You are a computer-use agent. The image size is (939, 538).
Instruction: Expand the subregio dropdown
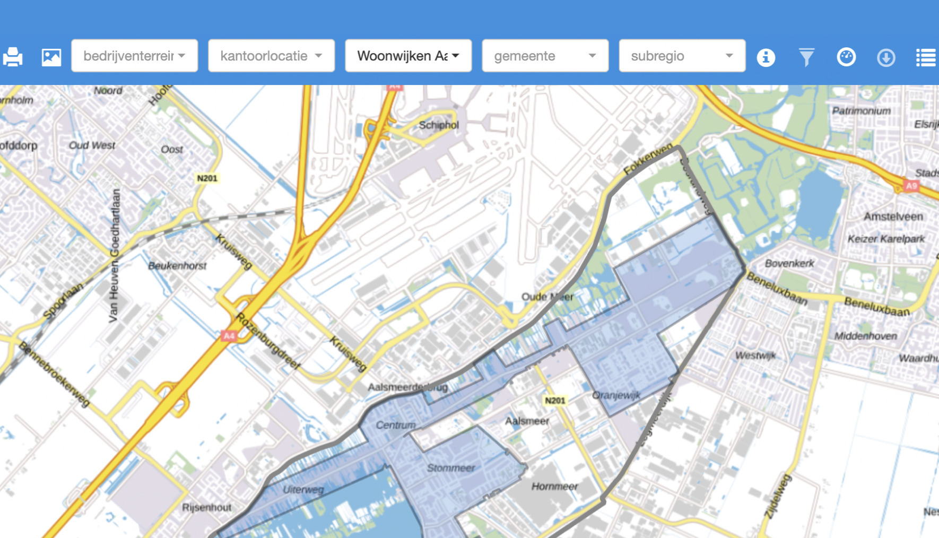682,56
